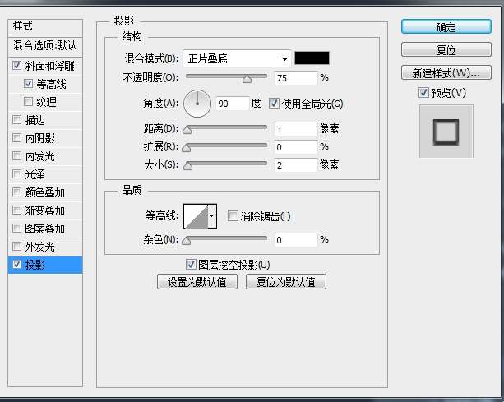Open the shadow color swatch
This screenshot has width=504, height=402.
coord(312,58)
